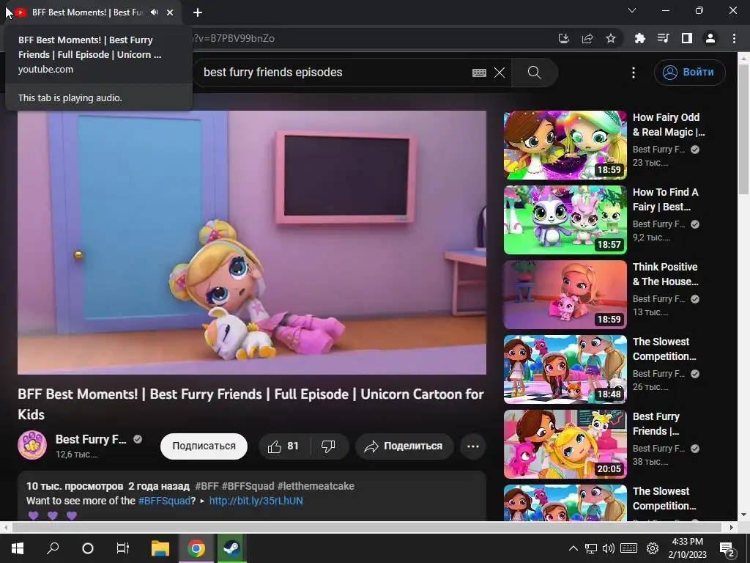
Task: Open the Windows notification center
Action: [728, 548]
